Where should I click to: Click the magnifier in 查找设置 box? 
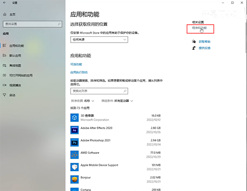[59, 24]
